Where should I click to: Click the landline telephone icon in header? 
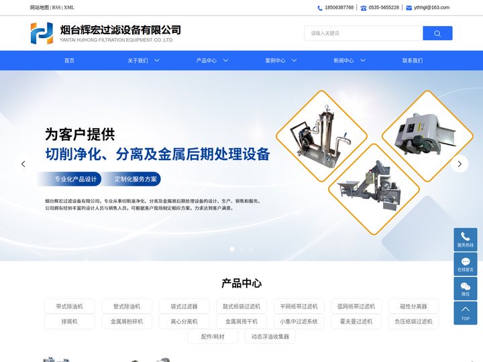click(x=364, y=8)
